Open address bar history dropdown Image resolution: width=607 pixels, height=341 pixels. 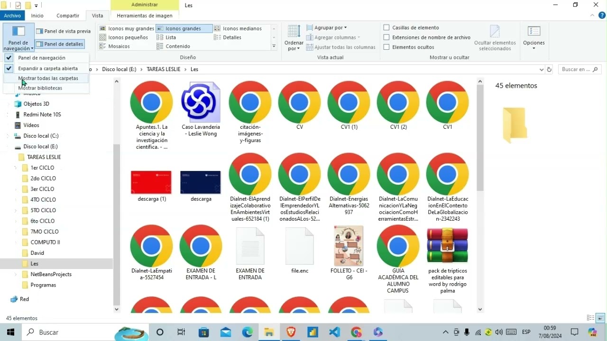(542, 70)
